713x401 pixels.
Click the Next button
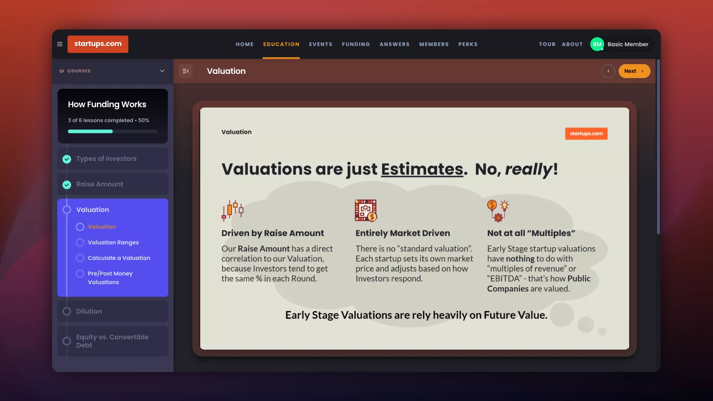pyautogui.click(x=634, y=71)
